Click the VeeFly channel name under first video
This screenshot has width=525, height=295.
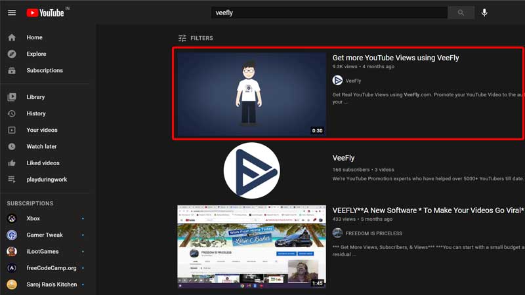(353, 81)
